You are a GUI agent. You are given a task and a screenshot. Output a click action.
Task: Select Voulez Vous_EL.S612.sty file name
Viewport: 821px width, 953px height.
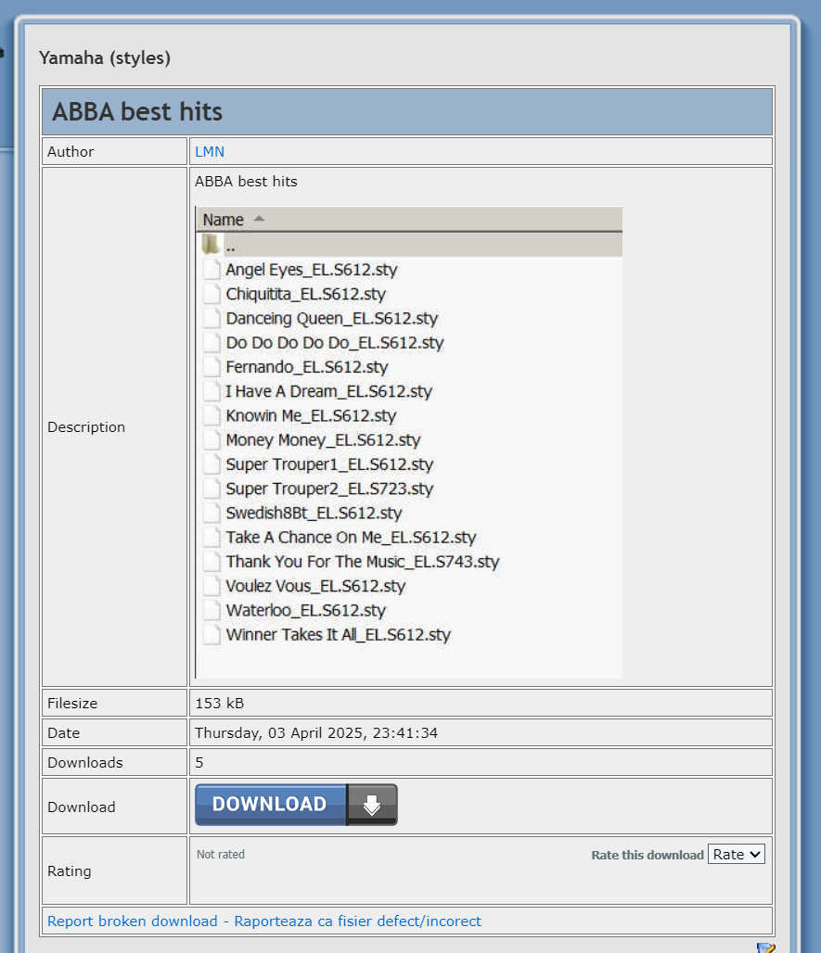click(315, 586)
